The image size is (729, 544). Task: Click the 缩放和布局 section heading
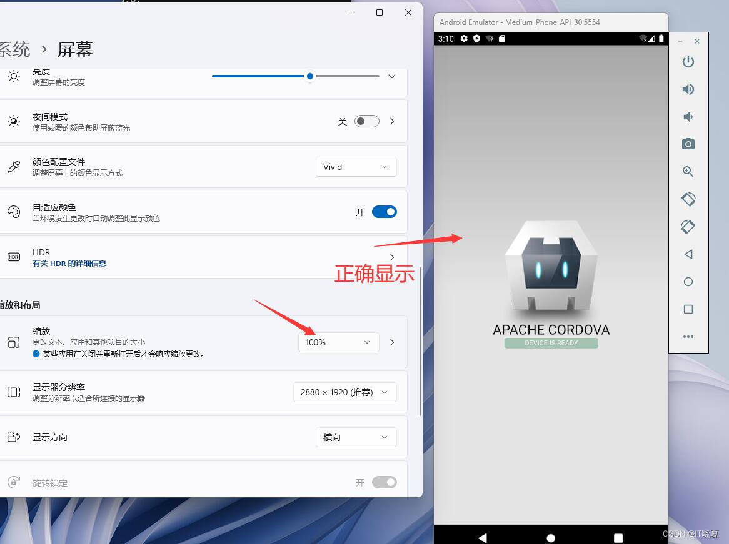point(20,305)
